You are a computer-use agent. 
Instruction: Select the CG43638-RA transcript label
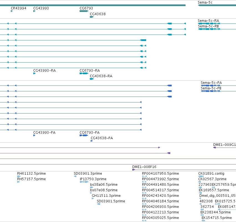(101, 76)
